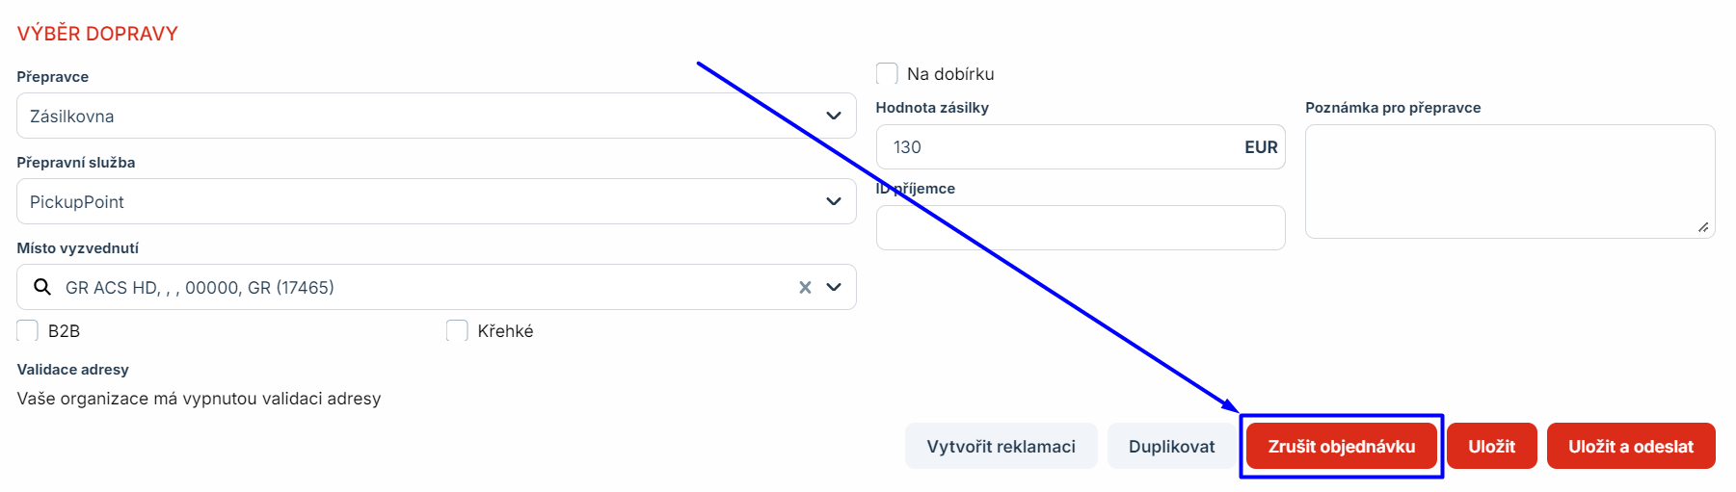
Task: Click the search magnifier in Místo vyzvednutí
Action: [42, 287]
